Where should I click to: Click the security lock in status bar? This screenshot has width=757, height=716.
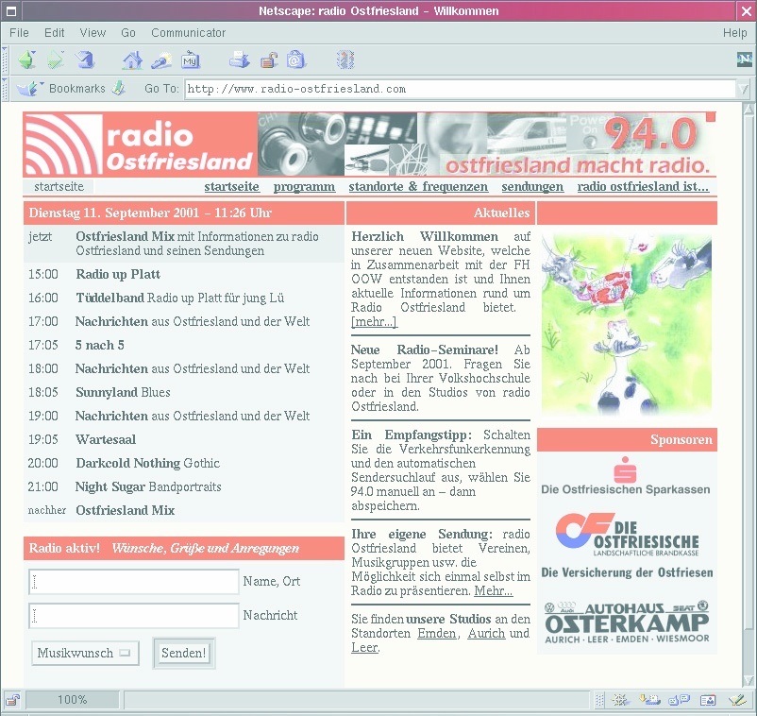click(13, 700)
